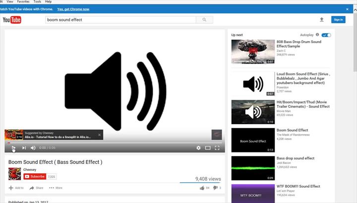This screenshot has width=357, height=203.
Task: Skip to next video in player
Action: (x=24, y=148)
